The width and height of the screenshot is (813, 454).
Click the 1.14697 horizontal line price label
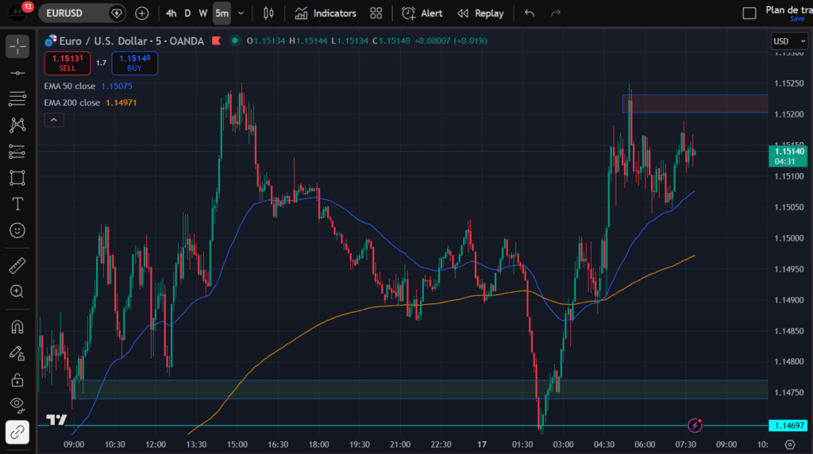point(788,425)
